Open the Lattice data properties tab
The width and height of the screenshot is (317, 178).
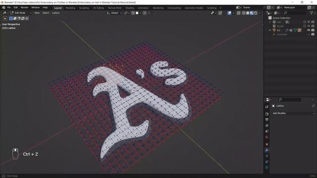[267, 168]
